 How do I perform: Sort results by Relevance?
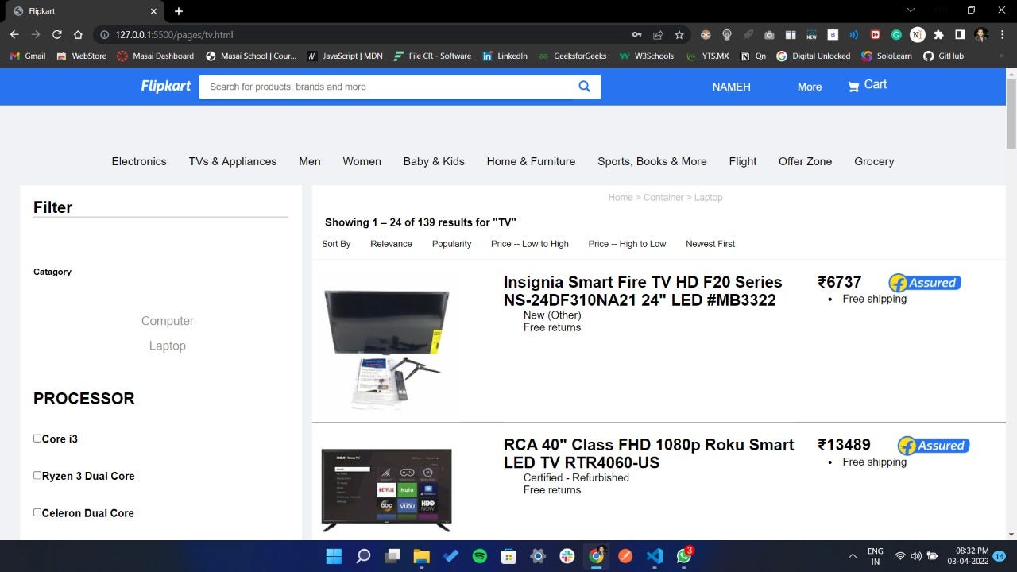tap(391, 244)
